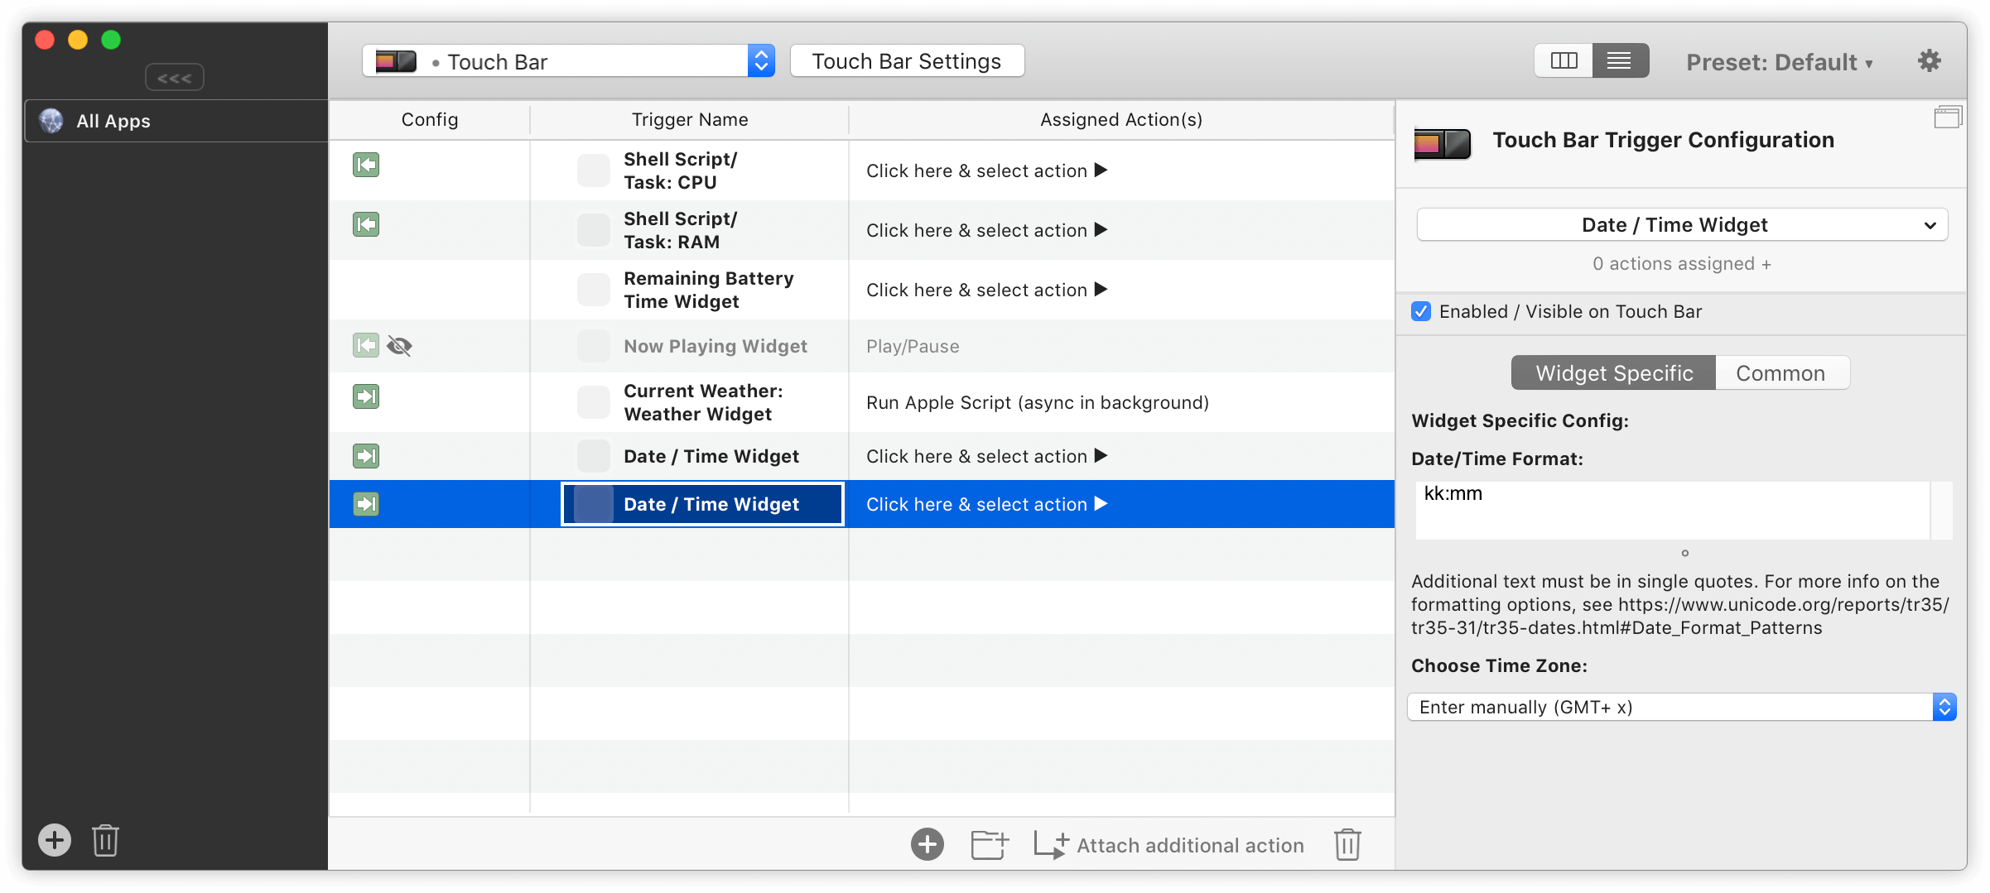The image size is (1990, 893).
Task: Click the align-left icon in Shell Script RAM row
Action: (366, 224)
